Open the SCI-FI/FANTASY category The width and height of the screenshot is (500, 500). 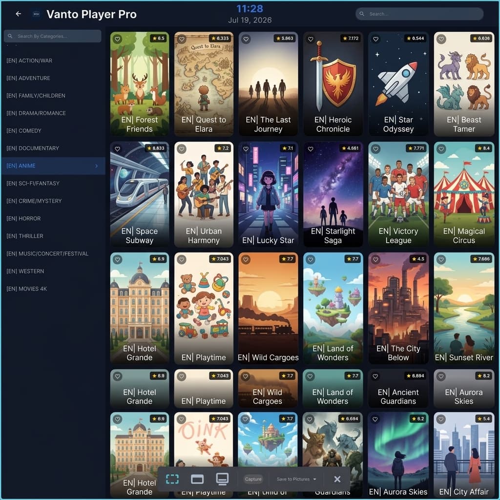(x=53, y=184)
